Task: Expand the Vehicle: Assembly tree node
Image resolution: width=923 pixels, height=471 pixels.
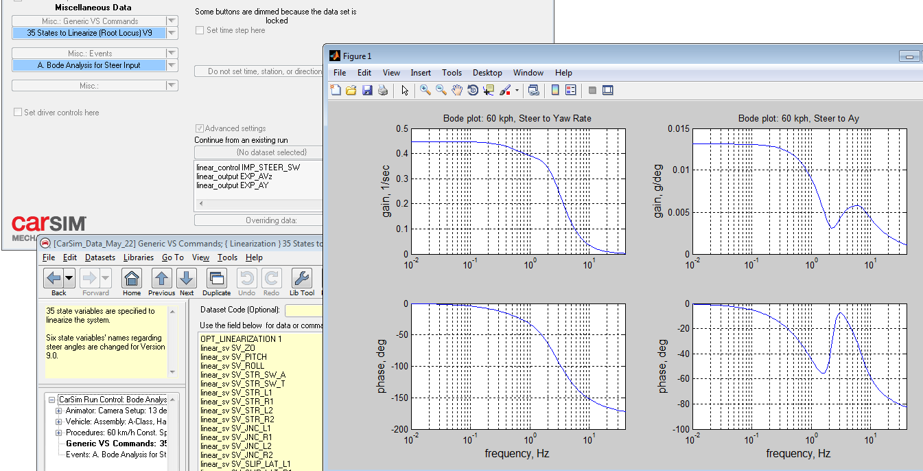Action: 59,422
